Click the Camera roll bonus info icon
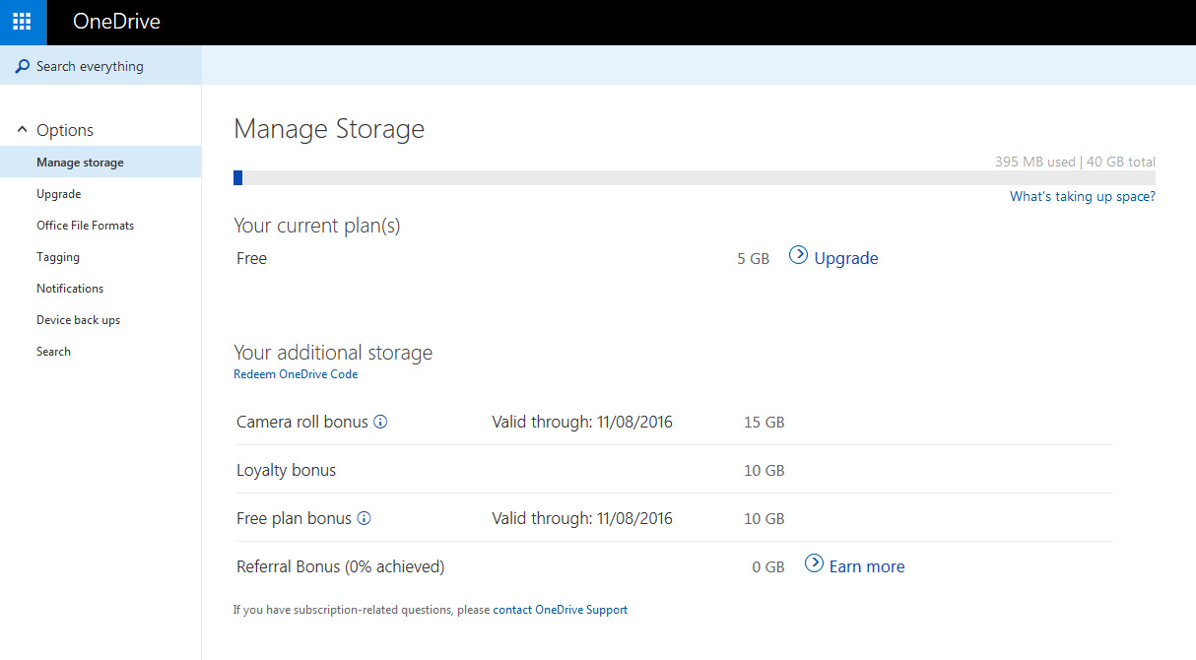The width and height of the screenshot is (1196, 660). (380, 422)
